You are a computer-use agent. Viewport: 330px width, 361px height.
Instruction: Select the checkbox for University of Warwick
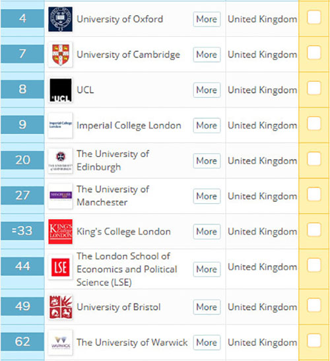tap(314, 341)
